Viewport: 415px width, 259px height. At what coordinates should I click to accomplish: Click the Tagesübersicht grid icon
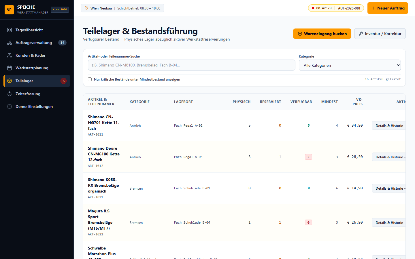(10, 30)
